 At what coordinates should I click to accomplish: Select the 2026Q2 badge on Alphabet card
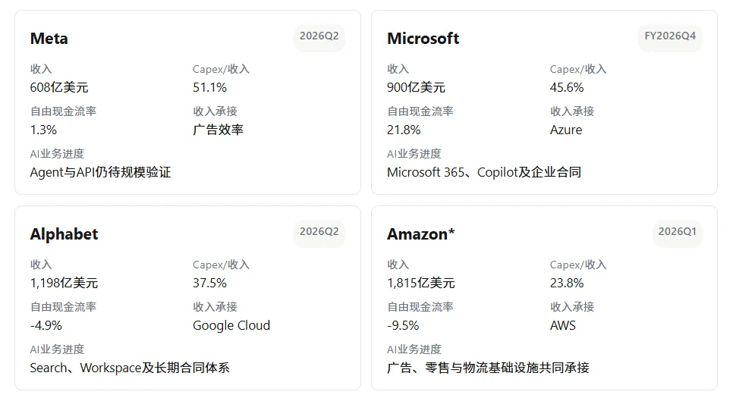(319, 231)
